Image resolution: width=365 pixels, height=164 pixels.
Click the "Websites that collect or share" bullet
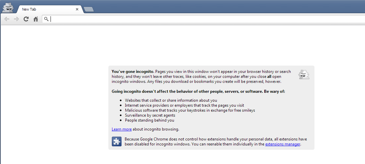(x=171, y=100)
